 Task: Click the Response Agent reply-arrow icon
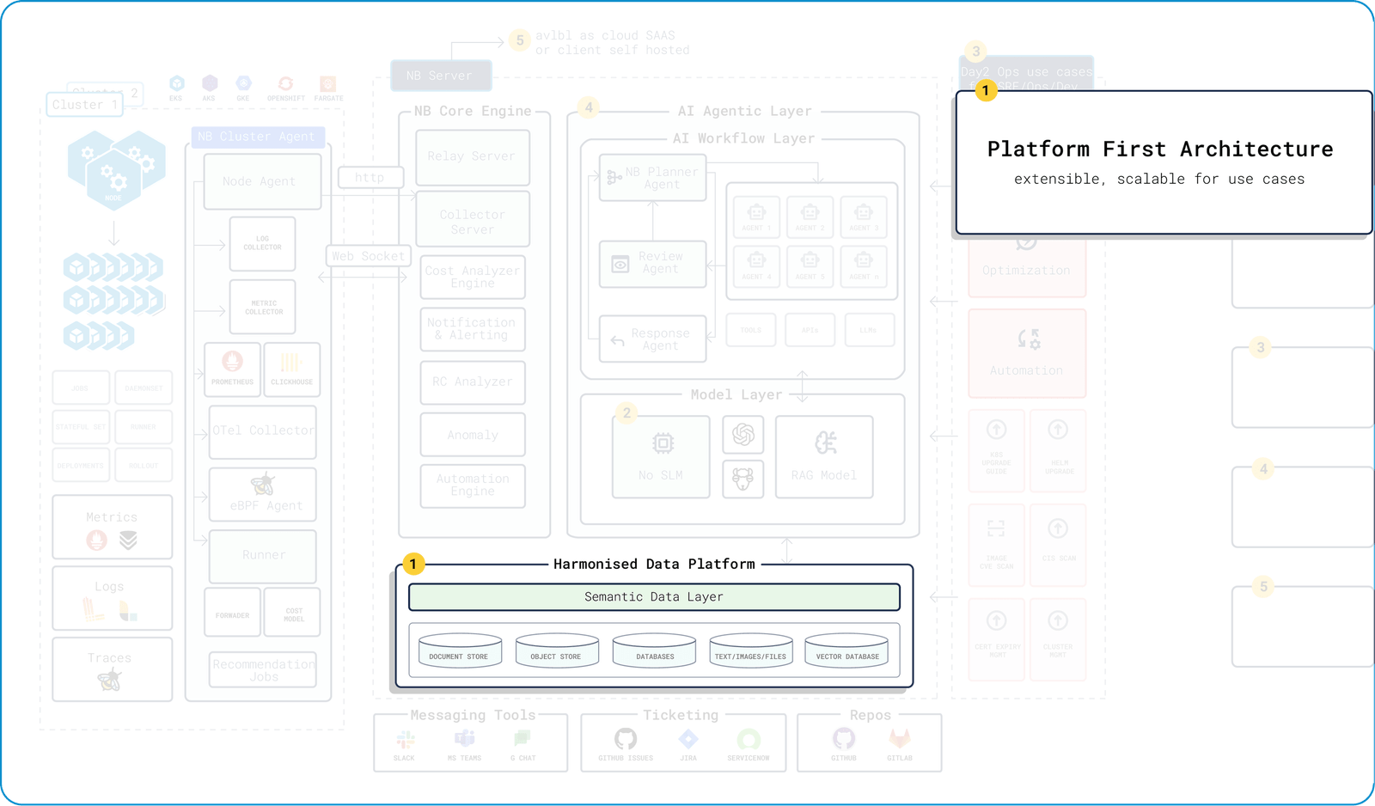pyautogui.click(x=617, y=340)
